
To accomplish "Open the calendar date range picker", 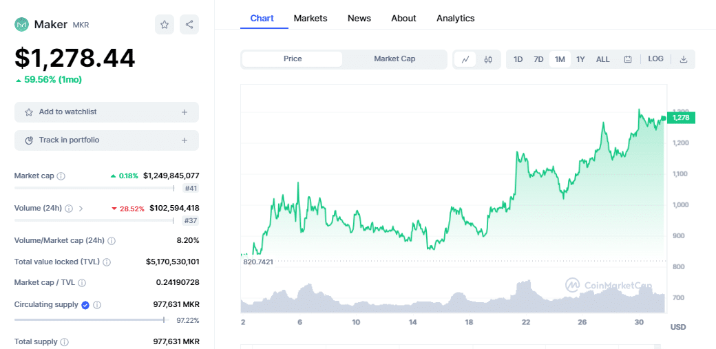I will (x=628, y=59).
